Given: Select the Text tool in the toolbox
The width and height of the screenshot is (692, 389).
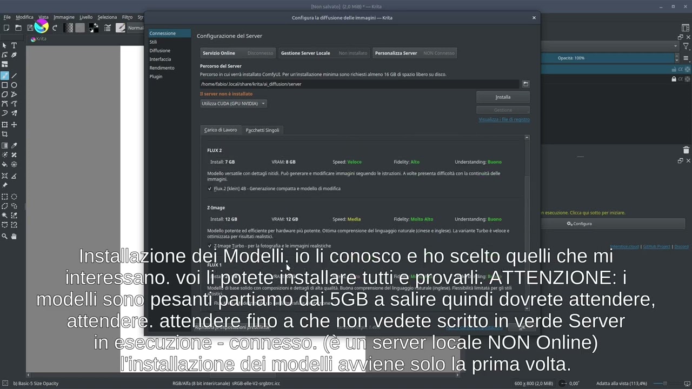Looking at the screenshot, I should [14, 45].
